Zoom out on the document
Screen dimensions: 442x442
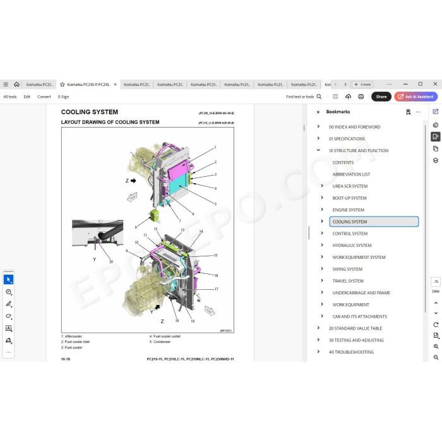[x=436, y=357]
